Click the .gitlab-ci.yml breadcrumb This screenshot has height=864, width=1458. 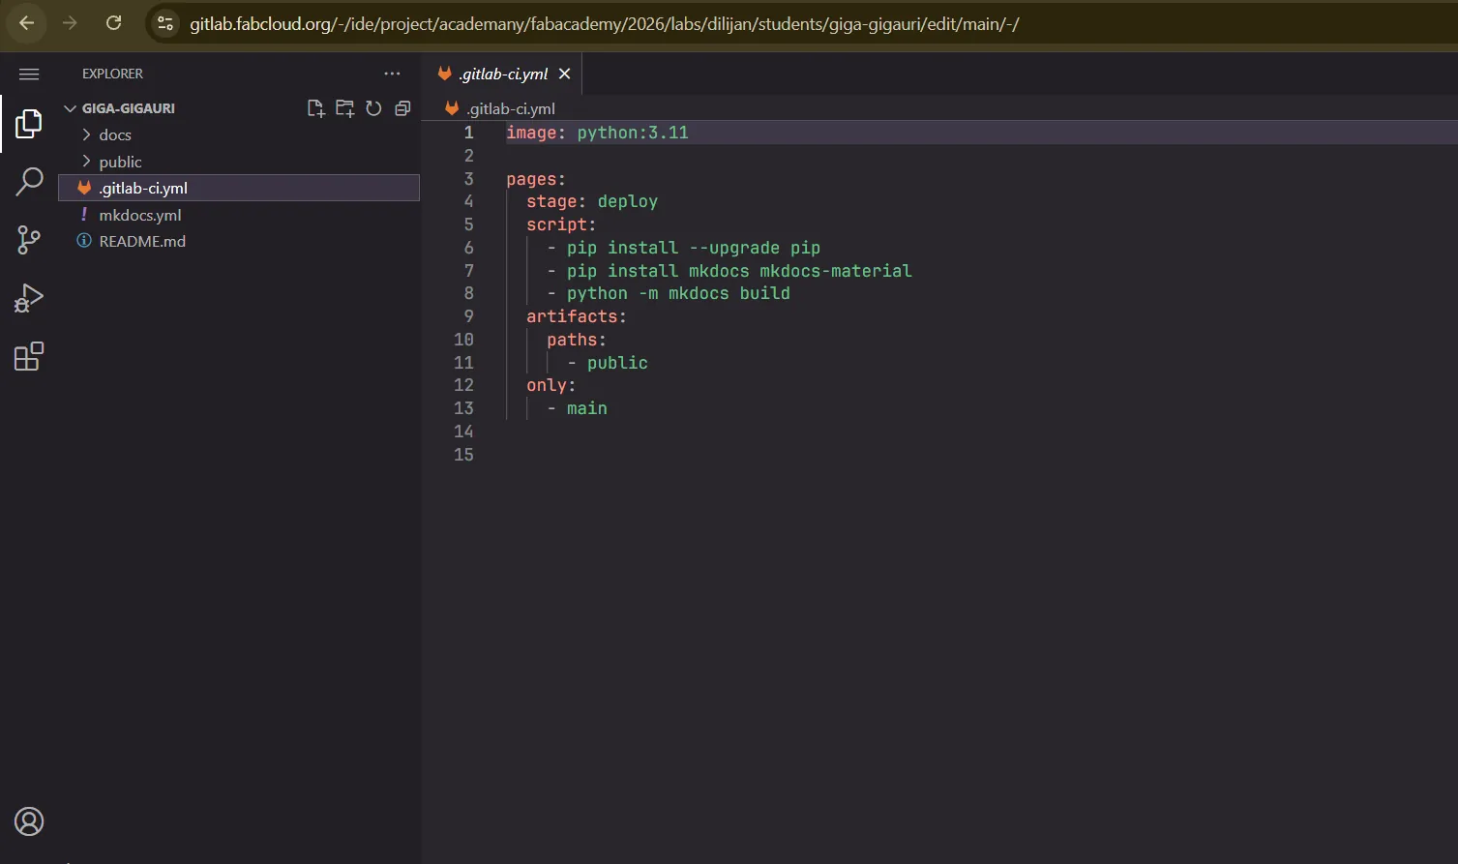coord(511,108)
